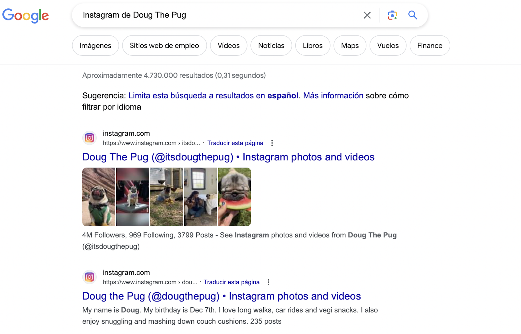Open the three-dot options for the second result
Viewport: 521px width, 334px height.
(x=268, y=282)
